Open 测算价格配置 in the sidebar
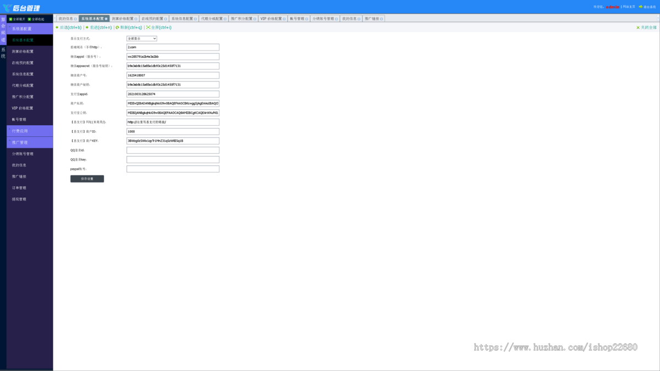 pyautogui.click(x=30, y=51)
